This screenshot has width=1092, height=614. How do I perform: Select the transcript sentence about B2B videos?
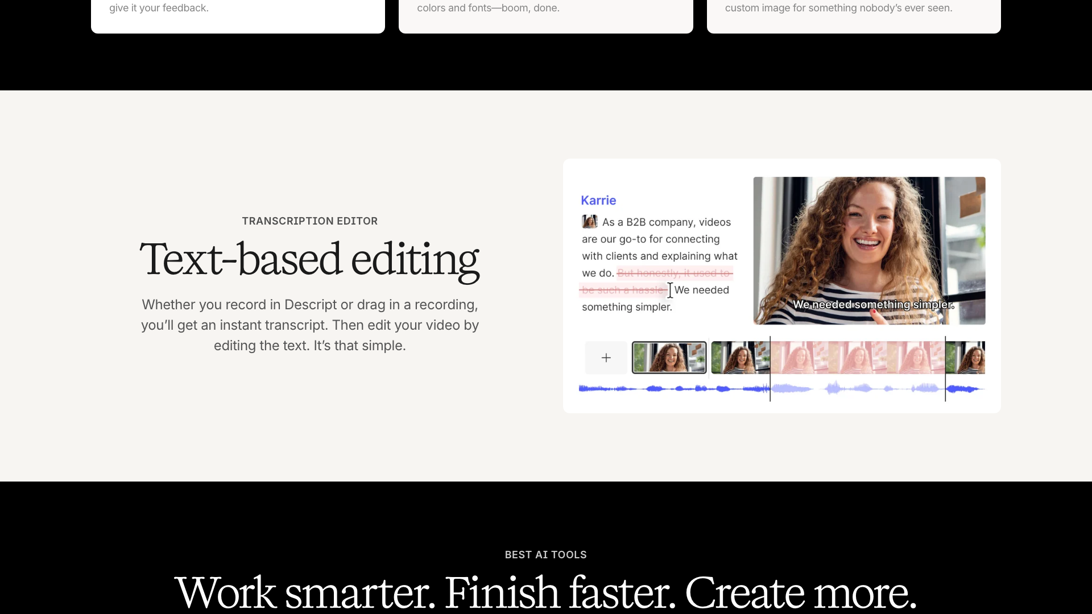659,239
